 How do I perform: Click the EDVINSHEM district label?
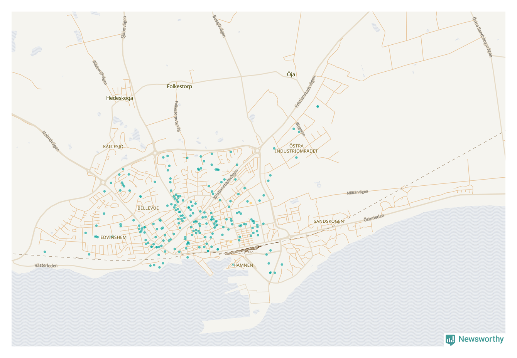pyautogui.click(x=113, y=237)
